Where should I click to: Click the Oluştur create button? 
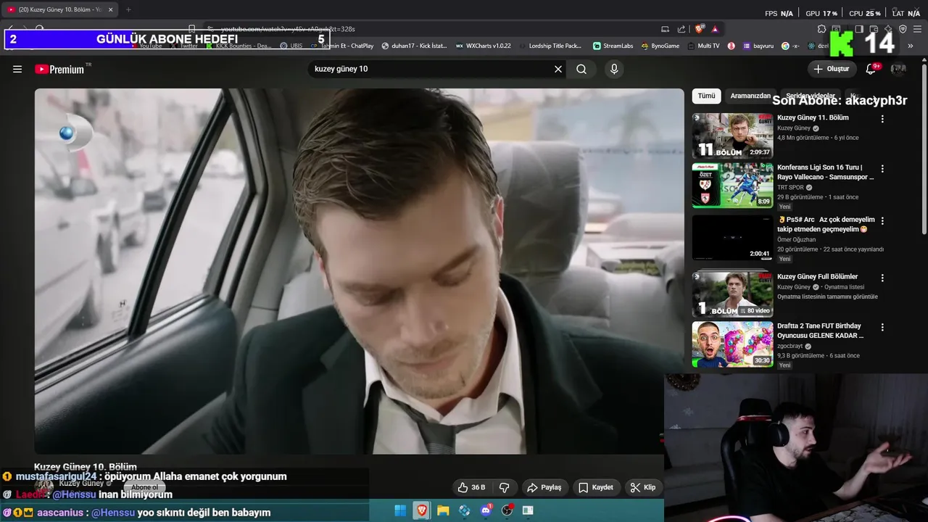(x=832, y=69)
